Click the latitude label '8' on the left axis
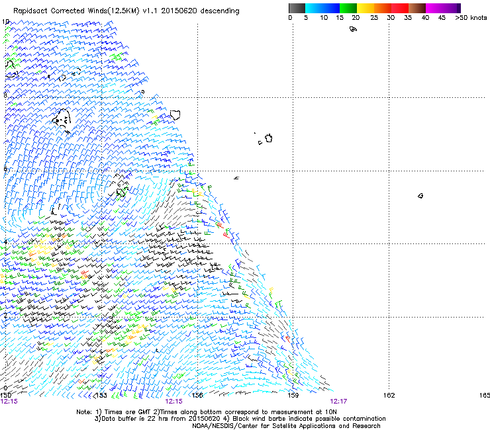The width and height of the screenshot is (490, 430). point(5,95)
